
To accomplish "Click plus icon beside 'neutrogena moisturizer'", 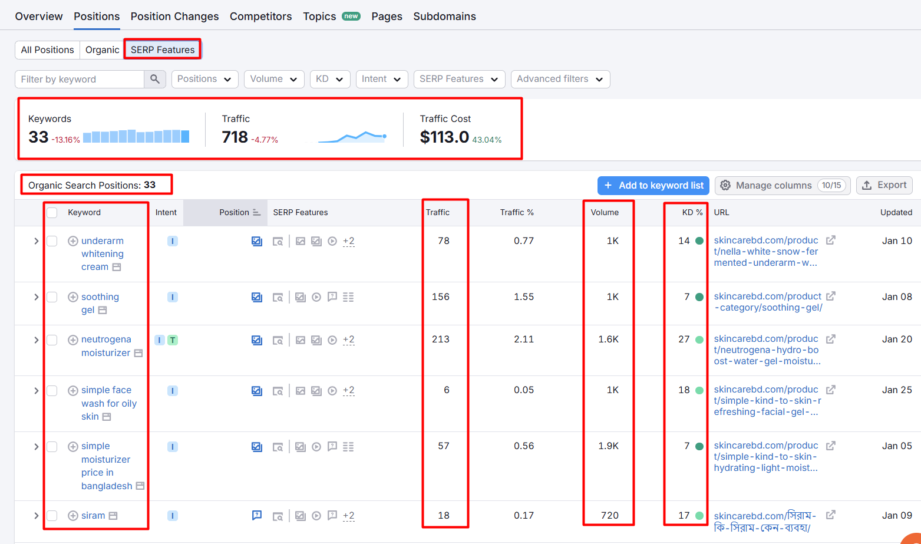I will tap(73, 340).
